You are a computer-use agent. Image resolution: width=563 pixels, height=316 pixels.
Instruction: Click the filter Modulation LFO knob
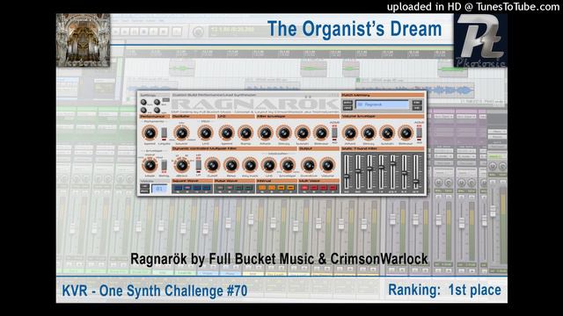tap(269, 166)
